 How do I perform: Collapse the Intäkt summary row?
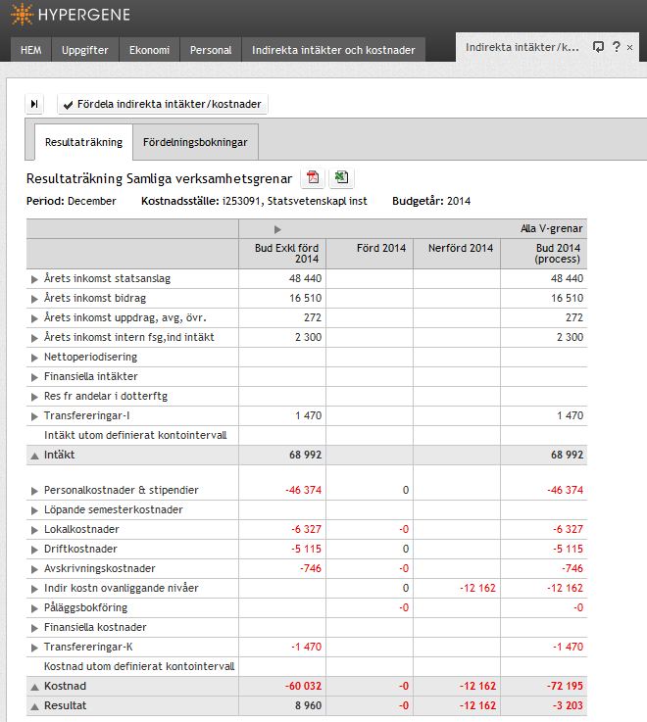pyautogui.click(x=34, y=456)
